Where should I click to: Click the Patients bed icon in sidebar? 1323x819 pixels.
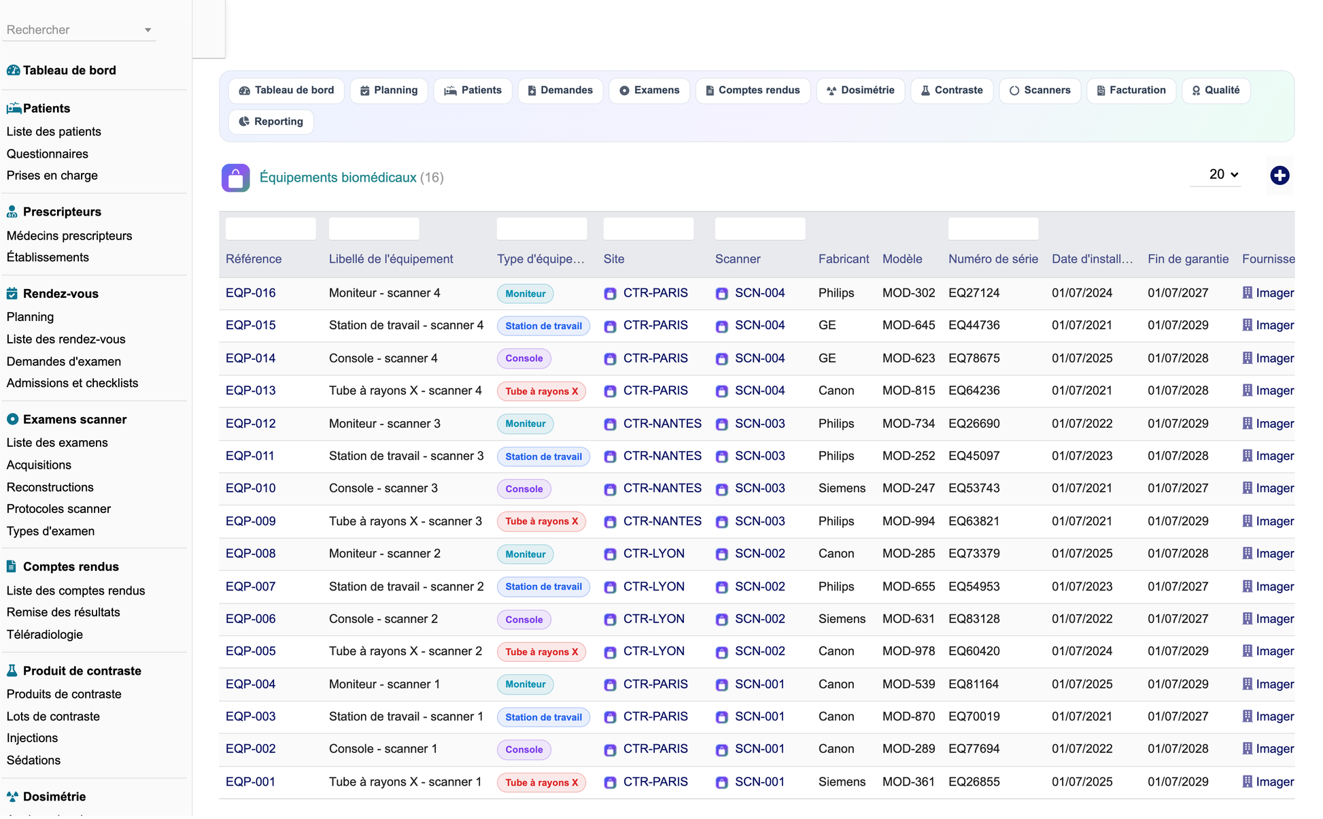[x=14, y=108]
